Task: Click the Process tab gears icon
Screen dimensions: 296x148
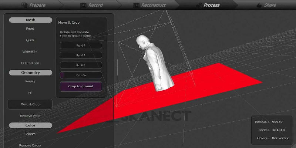Action: pyautogui.click(x=199, y=5)
